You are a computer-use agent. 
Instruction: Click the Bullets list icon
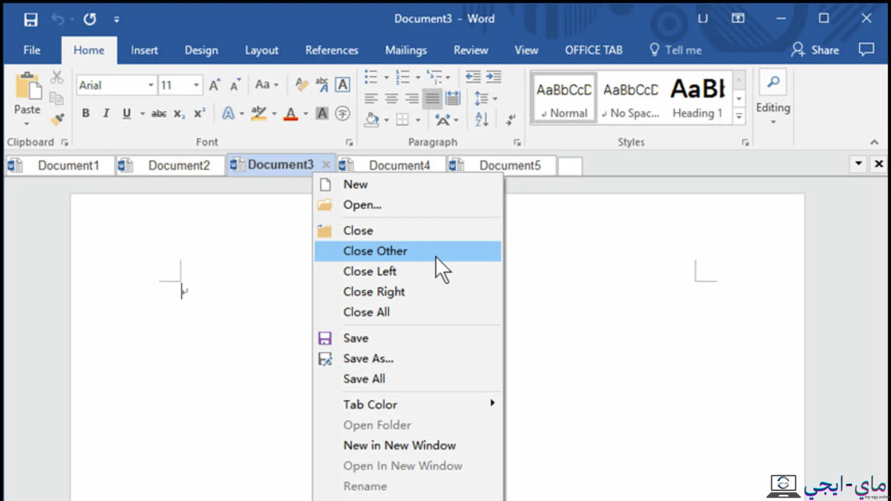pos(371,77)
